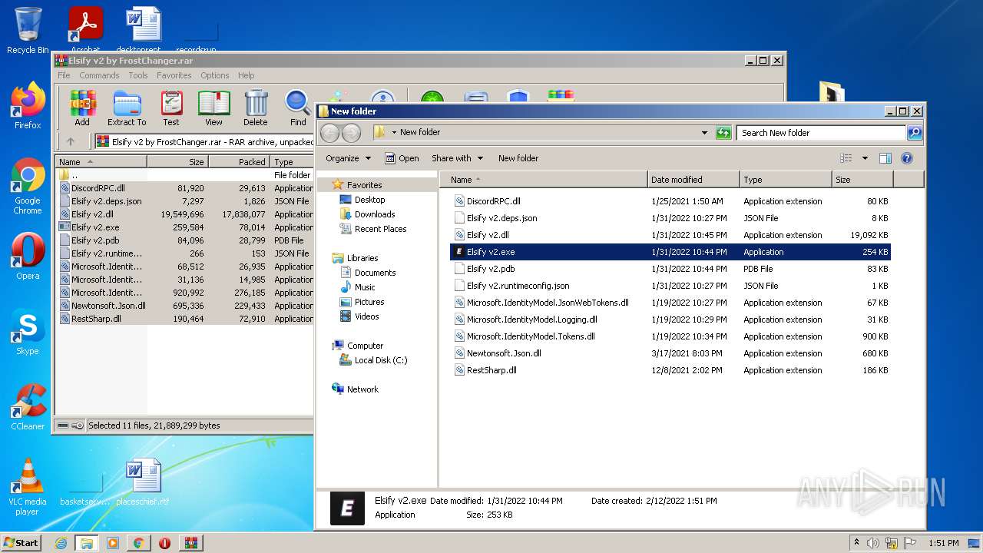Sort Explorer by Date modified column
Image resolution: width=983 pixels, height=553 pixels.
tap(694, 180)
